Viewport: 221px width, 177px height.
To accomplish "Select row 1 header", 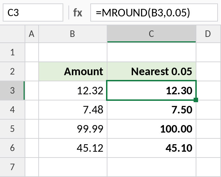I will coord(12,52).
